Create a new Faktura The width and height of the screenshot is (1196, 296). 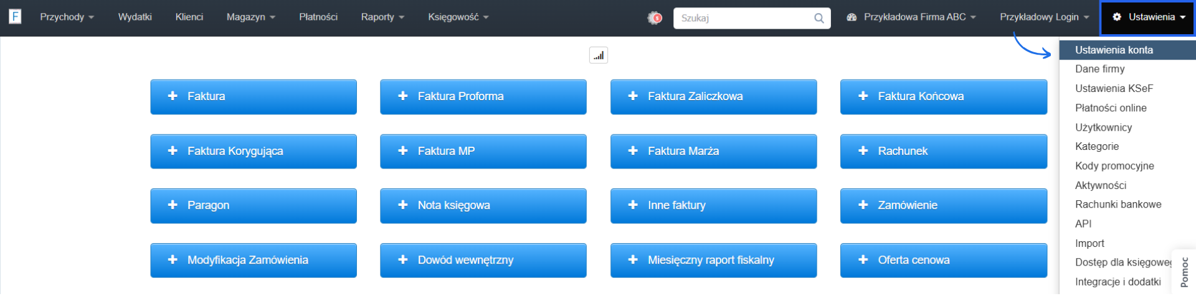[x=254, y=96]
